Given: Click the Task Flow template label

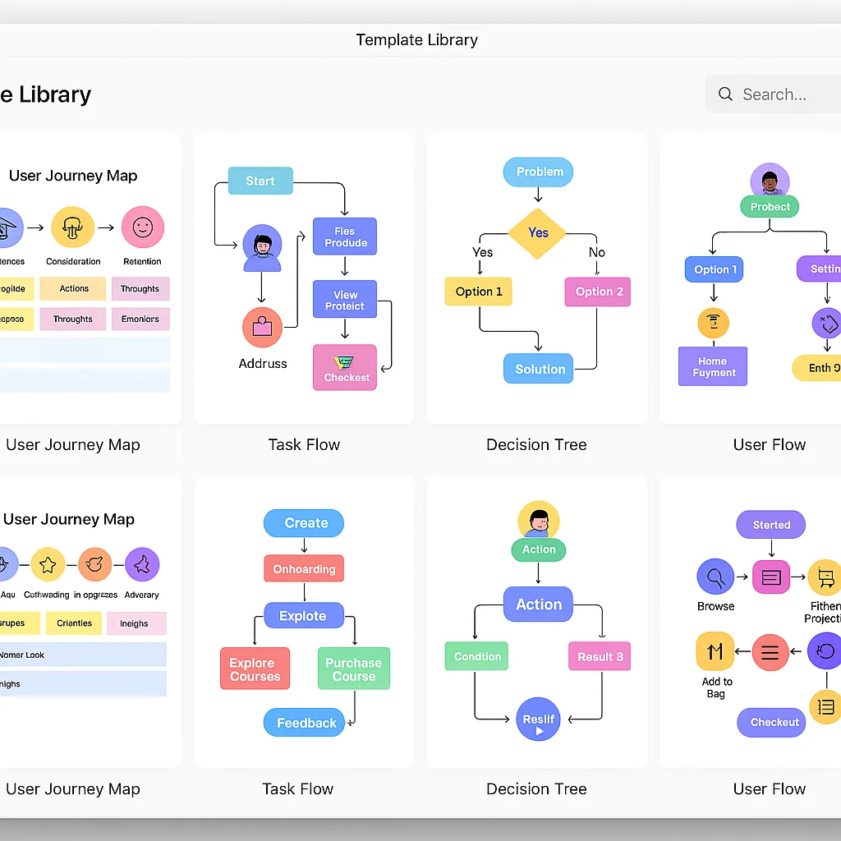Looking at the screenshot, I should pos(304,444).
